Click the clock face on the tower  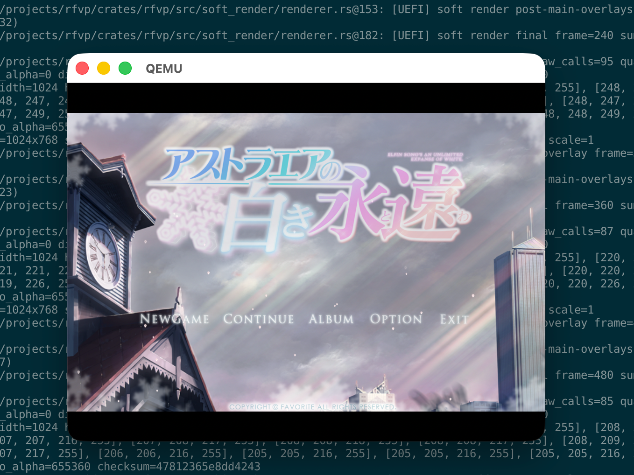103,256
